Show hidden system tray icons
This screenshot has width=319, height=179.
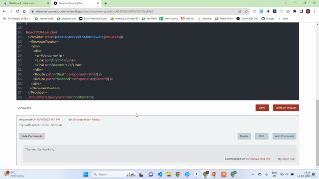click(x=253, y=174)
